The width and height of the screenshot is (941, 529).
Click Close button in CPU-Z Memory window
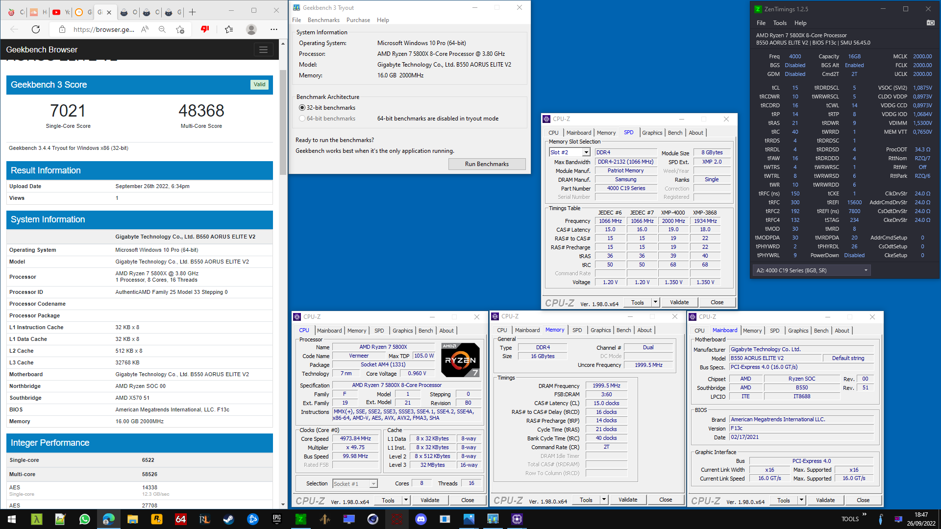(666, 500)
